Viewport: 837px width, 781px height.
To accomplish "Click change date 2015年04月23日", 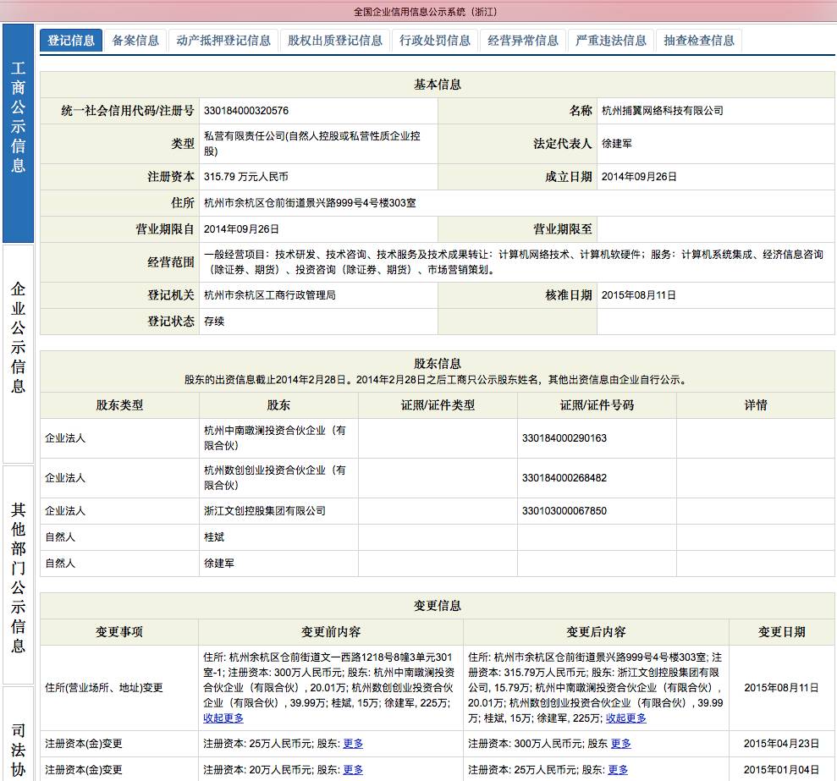I will click(x=781, y=744).
